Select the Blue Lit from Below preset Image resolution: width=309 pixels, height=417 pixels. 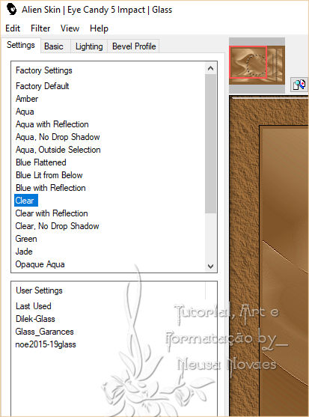click(x=49, y=175)
